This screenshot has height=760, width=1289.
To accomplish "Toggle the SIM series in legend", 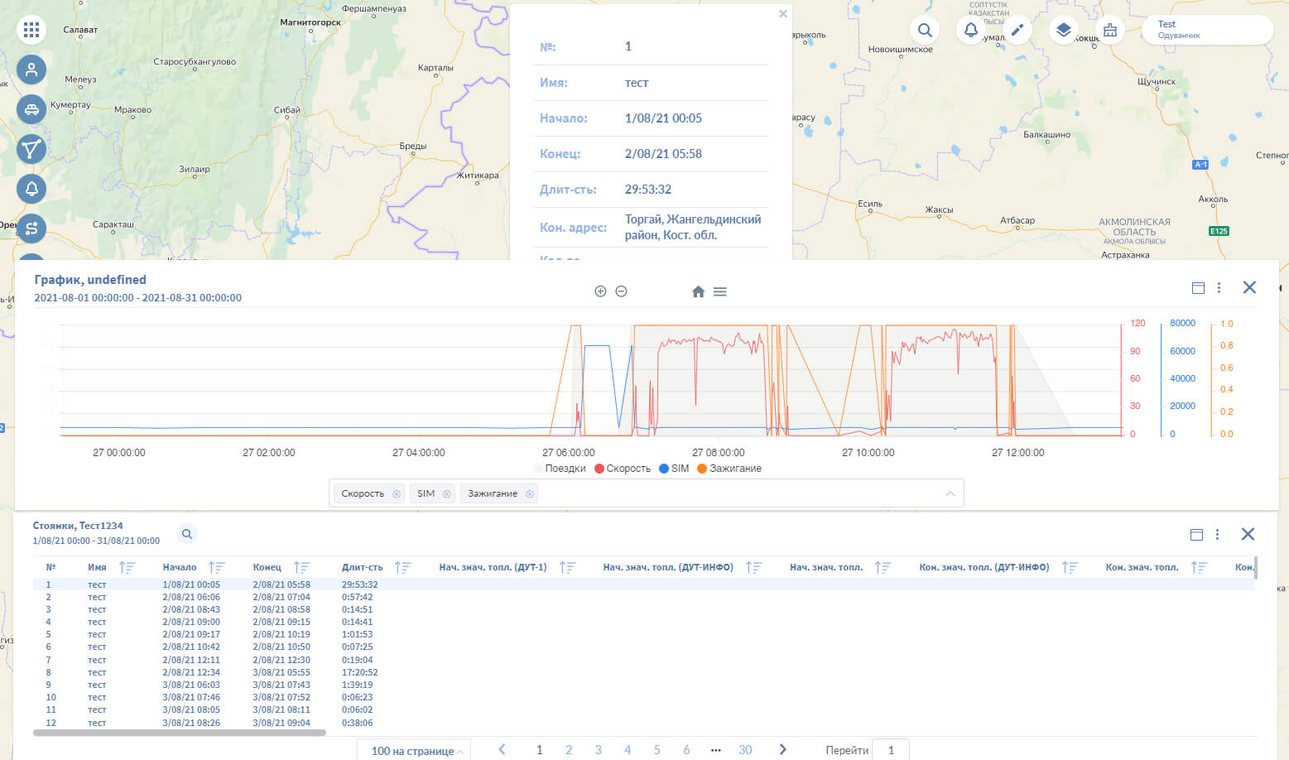I will click(x=674, y=469).
